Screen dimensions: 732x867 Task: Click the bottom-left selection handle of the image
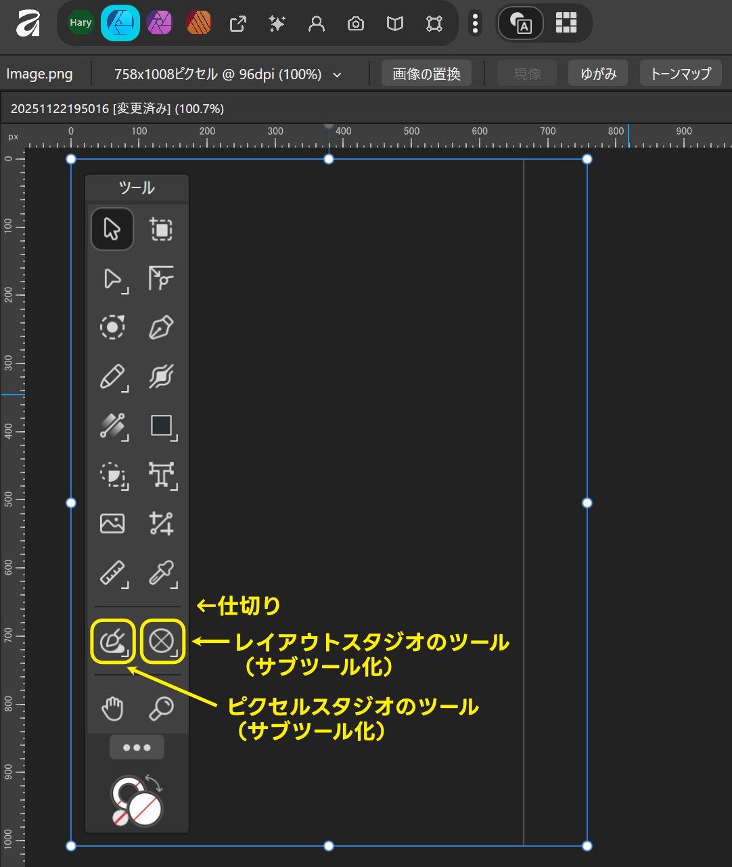(71, 846)
